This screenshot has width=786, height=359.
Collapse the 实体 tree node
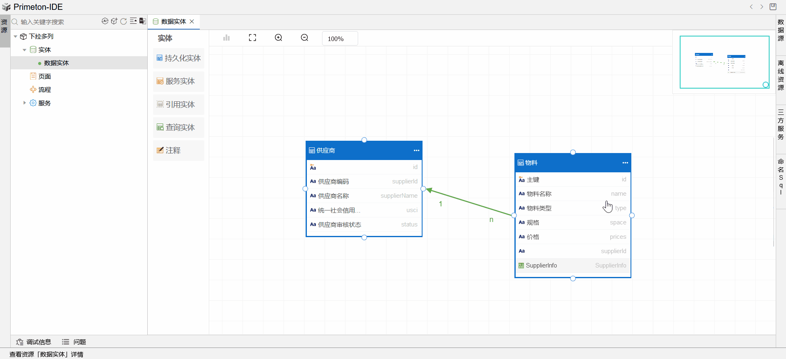point(25,50)
